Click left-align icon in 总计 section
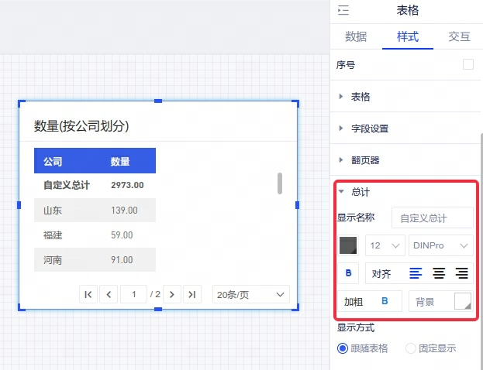This screenshot has height=370, width=483. (416, 272)
